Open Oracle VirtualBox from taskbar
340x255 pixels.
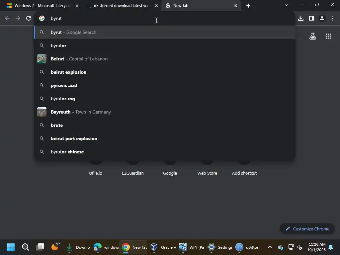tap(163, 247)
